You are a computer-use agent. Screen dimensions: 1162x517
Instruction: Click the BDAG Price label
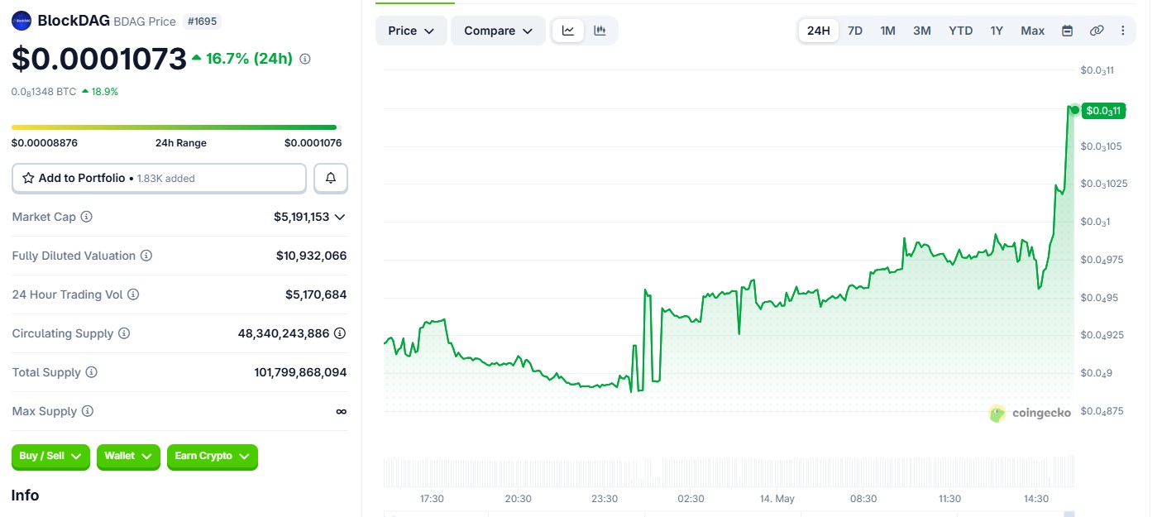[x=145, y=22]
